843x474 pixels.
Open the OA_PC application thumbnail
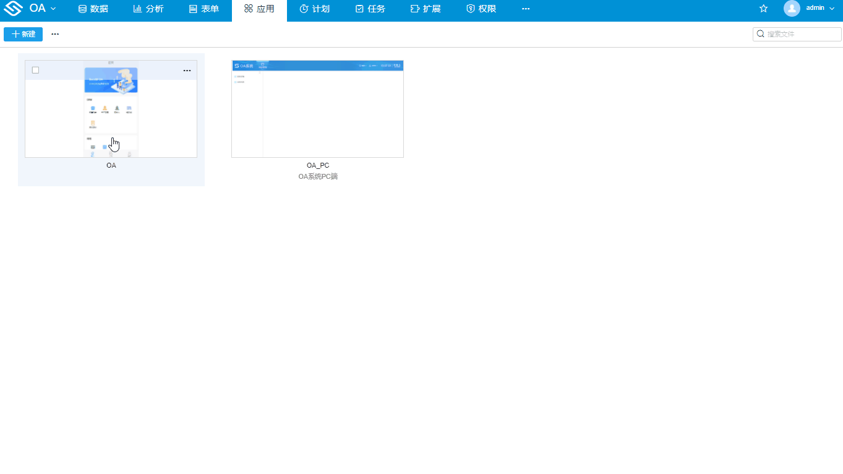click(x=317, y=109)
